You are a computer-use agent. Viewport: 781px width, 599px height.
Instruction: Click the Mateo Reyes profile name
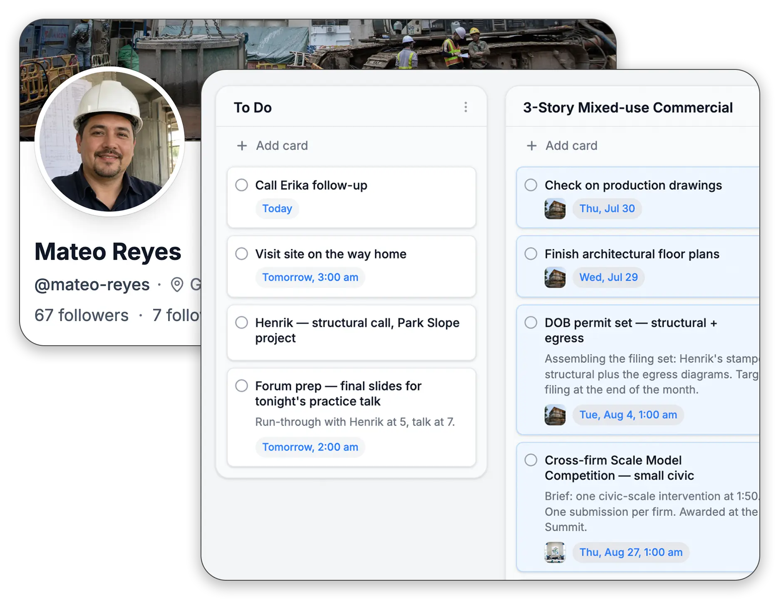[x=108, y=252]
